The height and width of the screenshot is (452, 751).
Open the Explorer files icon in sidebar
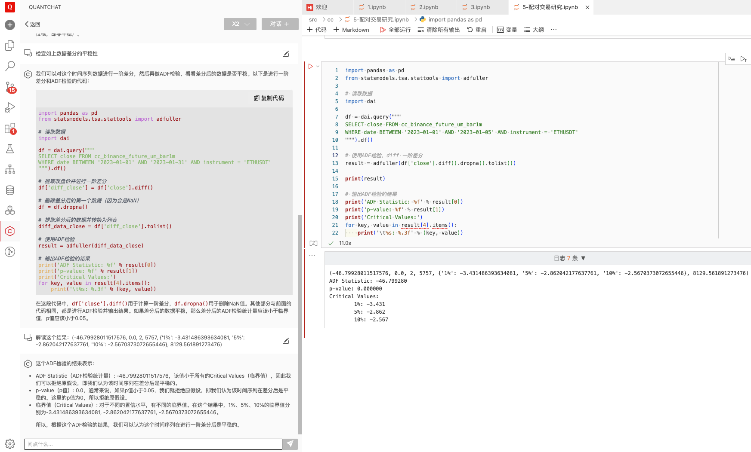point(10,46)
